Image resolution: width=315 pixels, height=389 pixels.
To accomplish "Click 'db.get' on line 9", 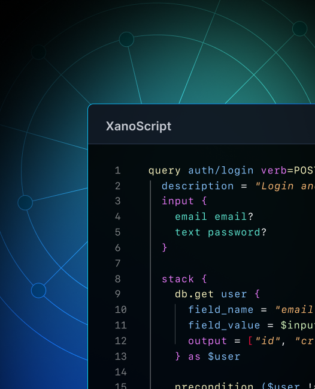I will tap(194, 295).
